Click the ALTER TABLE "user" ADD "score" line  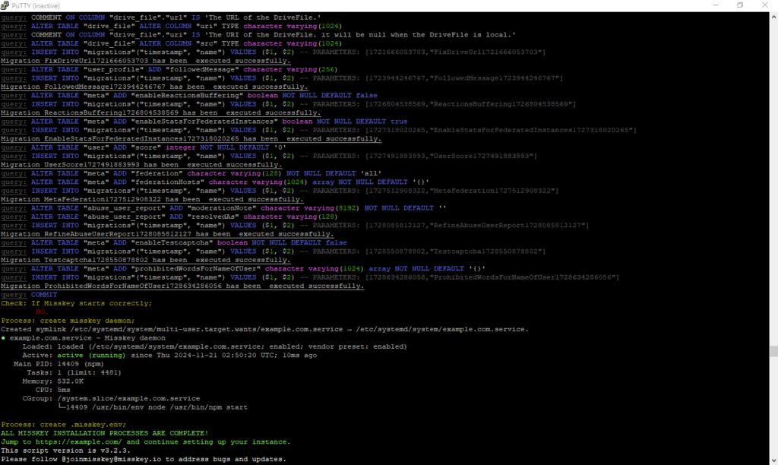(x=144, y=147)
